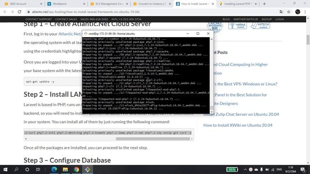The height and width of the screenshot is (174, 310).
Task: Switch to Connect to instance tab
Action: [151, 4]
